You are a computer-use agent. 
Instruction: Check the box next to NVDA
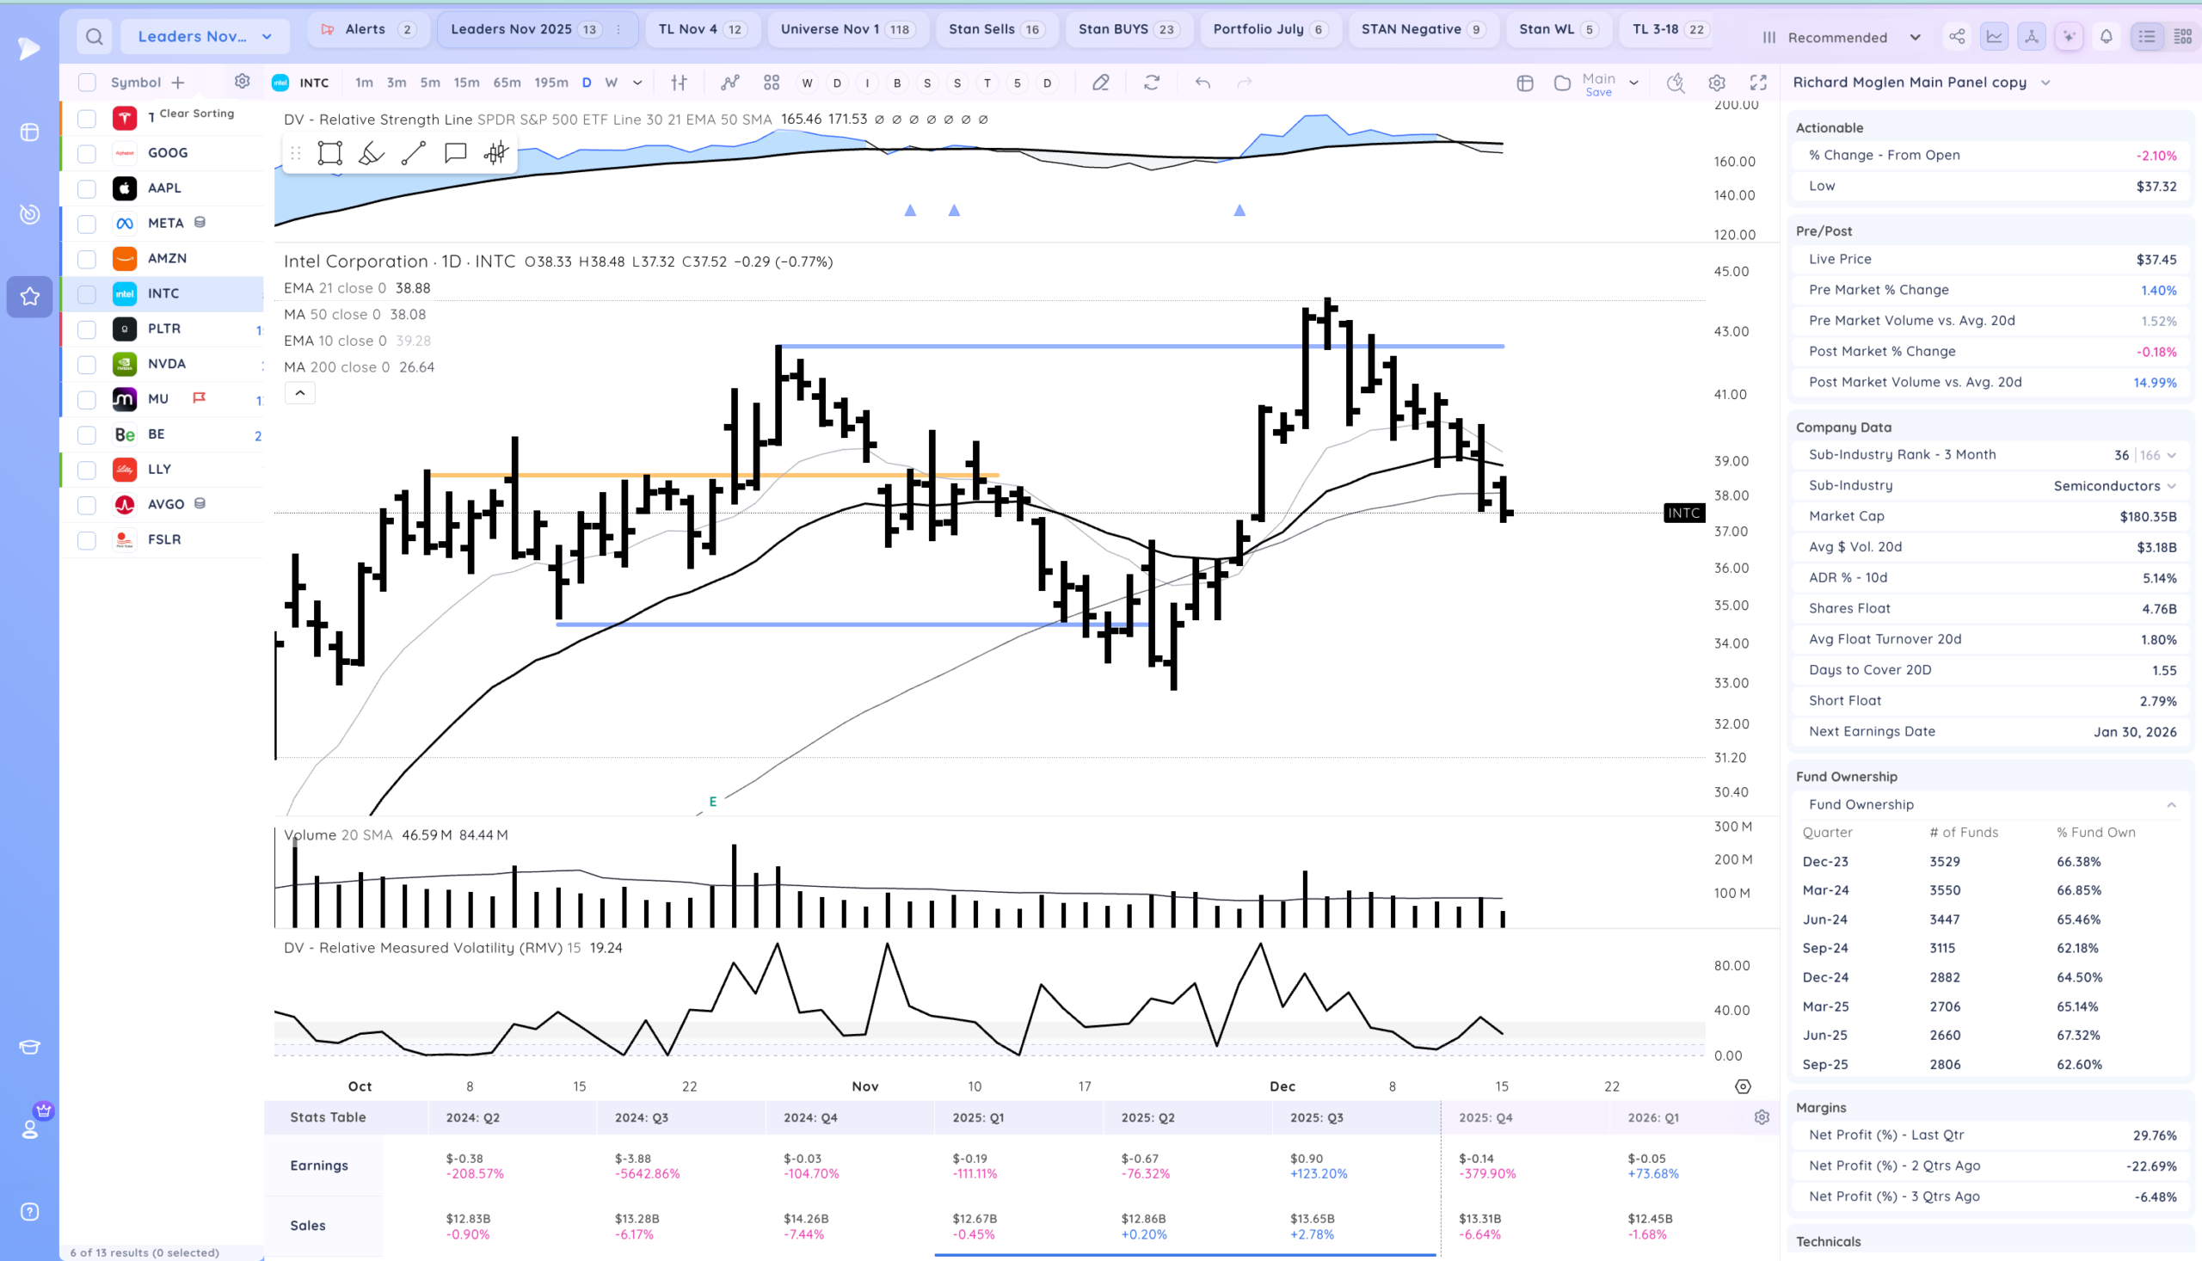[87, 365]
